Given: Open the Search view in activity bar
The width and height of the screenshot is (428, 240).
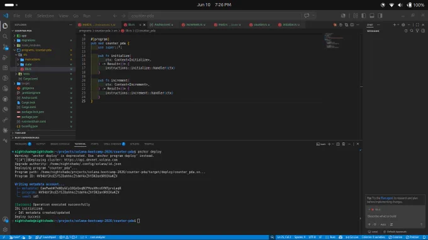Looking at the screenshot, I should click(x=5, y=36).
